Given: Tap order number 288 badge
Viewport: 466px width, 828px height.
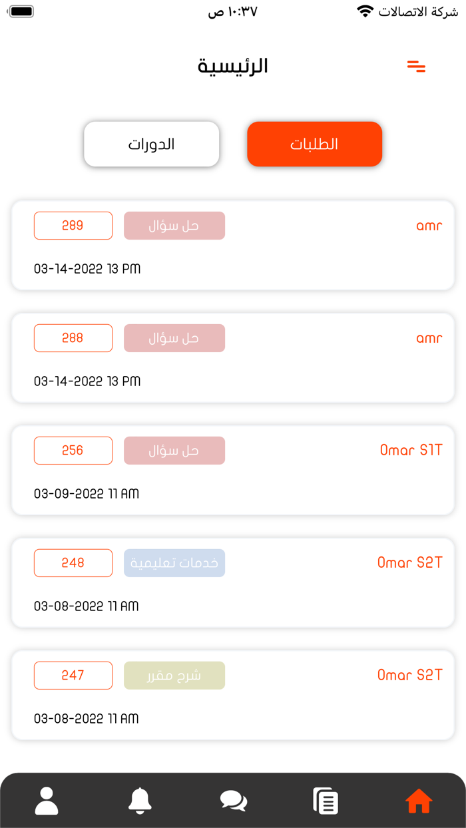Looking at the screenshot, I should [73, 338].
